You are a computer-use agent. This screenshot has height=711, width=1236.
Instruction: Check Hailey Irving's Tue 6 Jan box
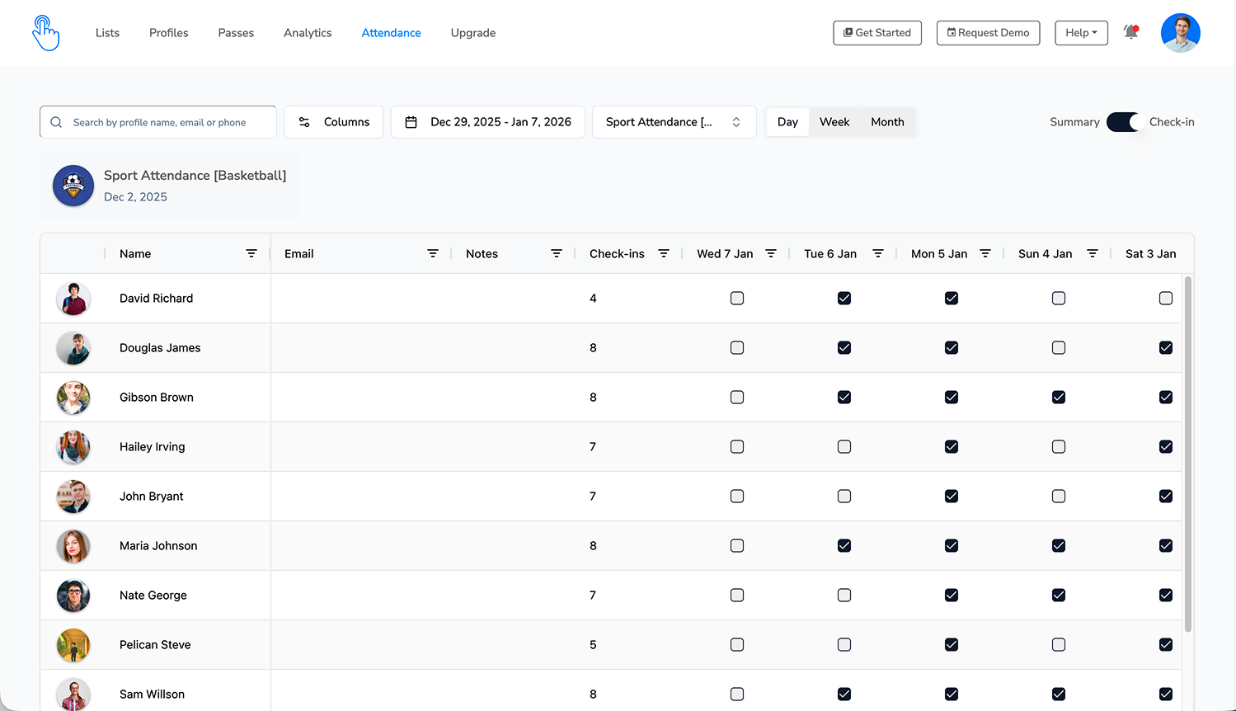click(844, 447)
